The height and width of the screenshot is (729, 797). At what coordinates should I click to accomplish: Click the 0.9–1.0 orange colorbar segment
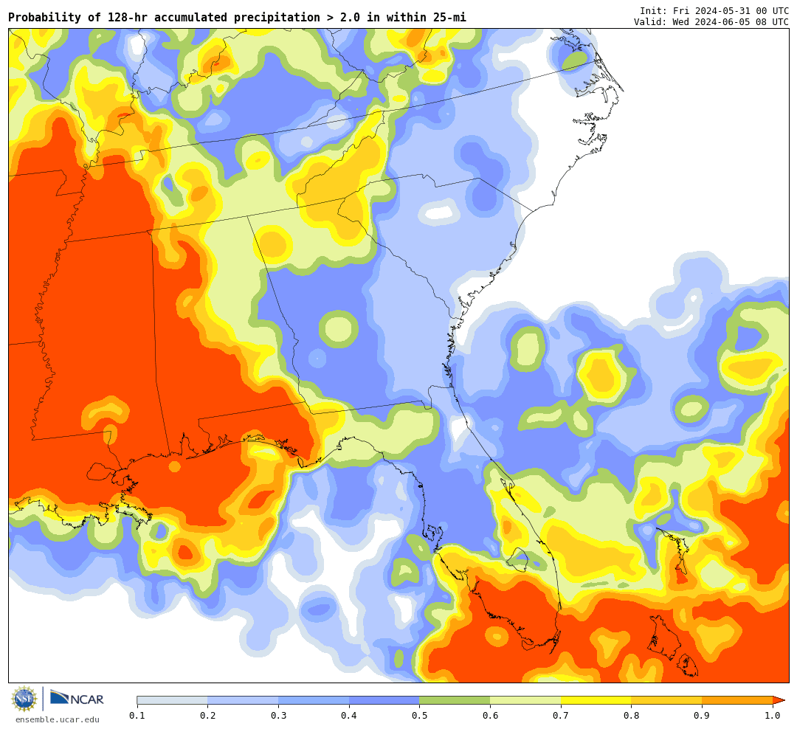coord(737,700)
